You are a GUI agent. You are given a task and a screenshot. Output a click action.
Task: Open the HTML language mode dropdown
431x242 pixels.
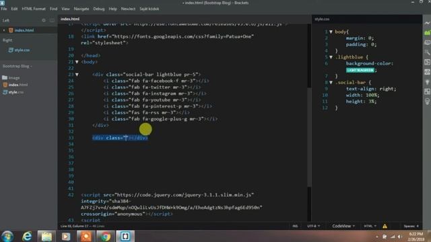[370, 226]
